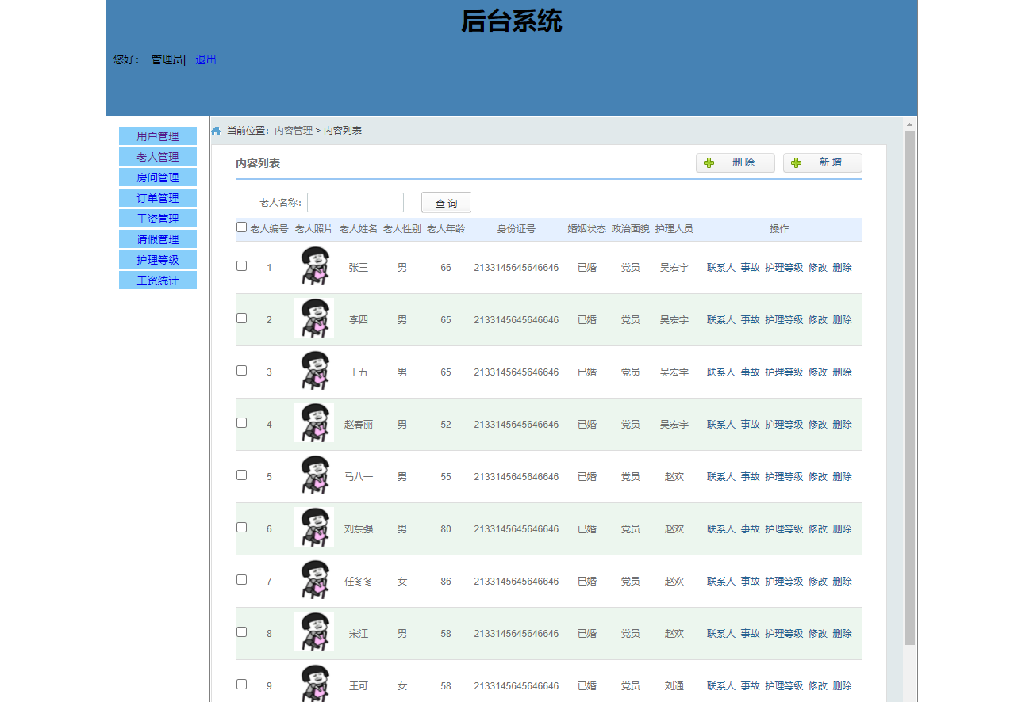Image resolution: width=1014 pixels, height=702 pixels.
Task: Click 删除 link in 刘东强's row
Action: coord(841,528)
